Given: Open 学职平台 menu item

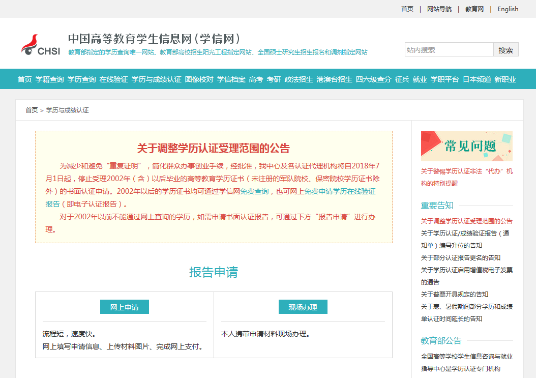Looking at the screenshot, I should [x=445, y=79].
